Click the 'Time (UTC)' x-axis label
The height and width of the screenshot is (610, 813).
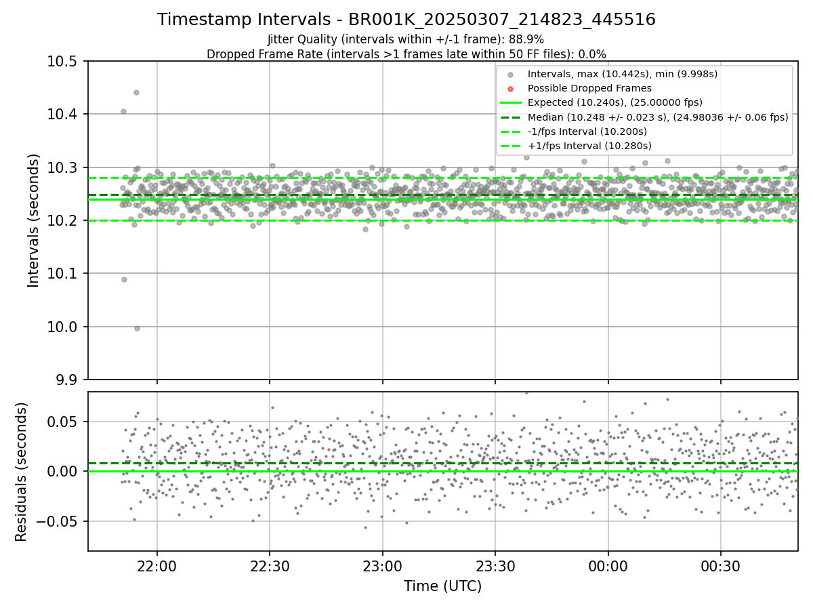(442, 586)
